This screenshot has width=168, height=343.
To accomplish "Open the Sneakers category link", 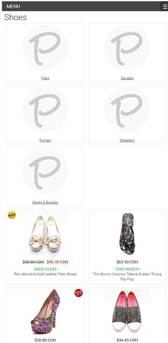I will [127, 140].
